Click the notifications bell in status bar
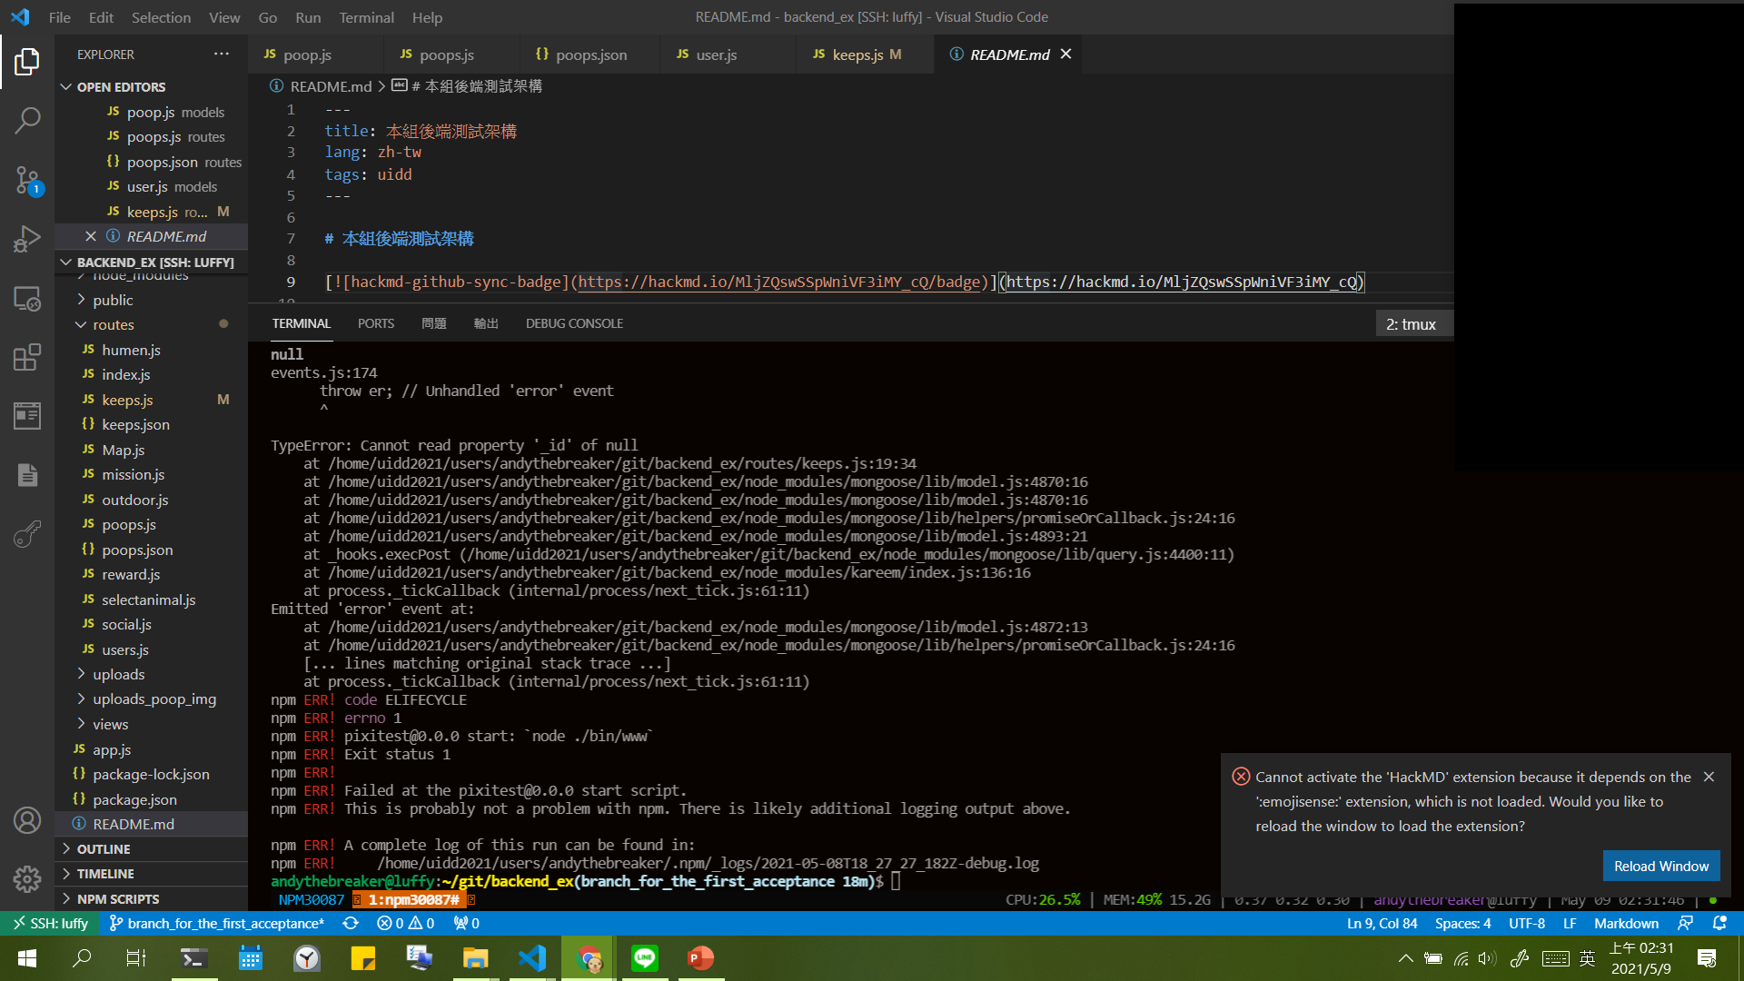Screen dimensions: 1744x981 [1719, 923]
